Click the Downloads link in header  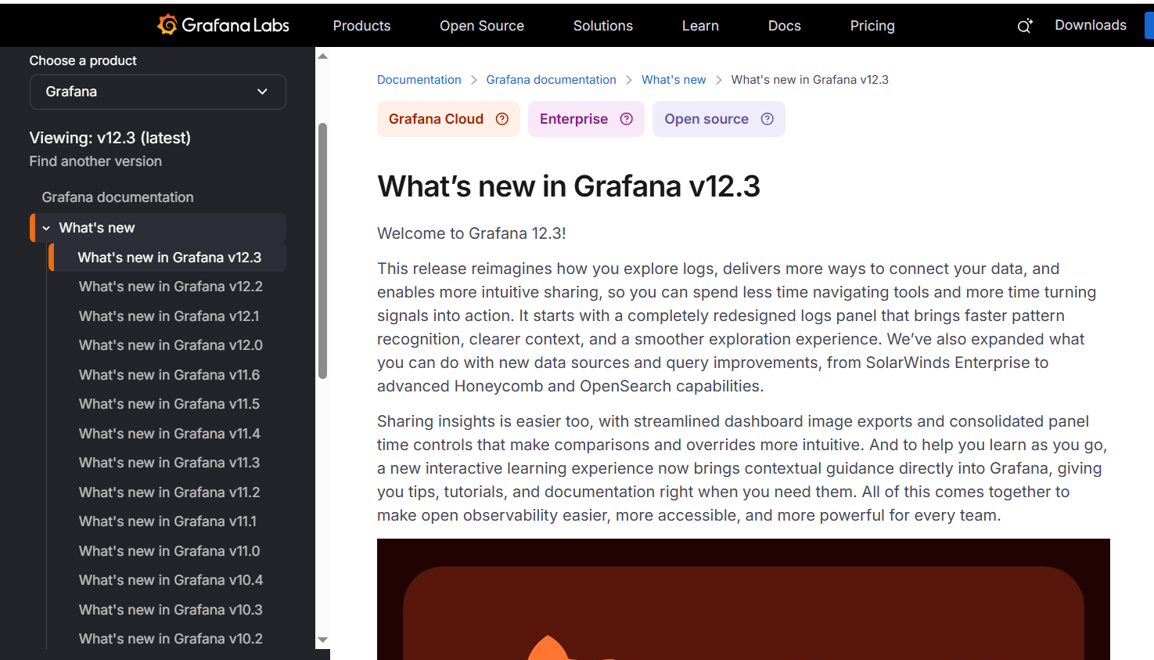[1091, 25]
